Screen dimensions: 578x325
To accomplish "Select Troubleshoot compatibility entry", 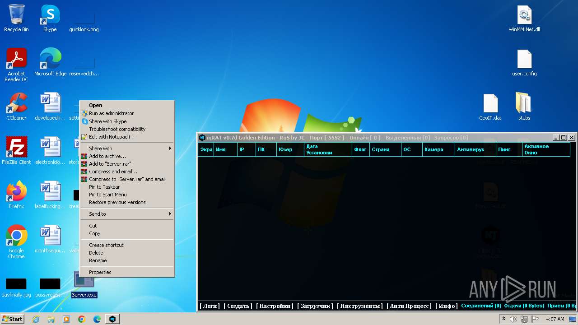I will (x=127, y=129).
